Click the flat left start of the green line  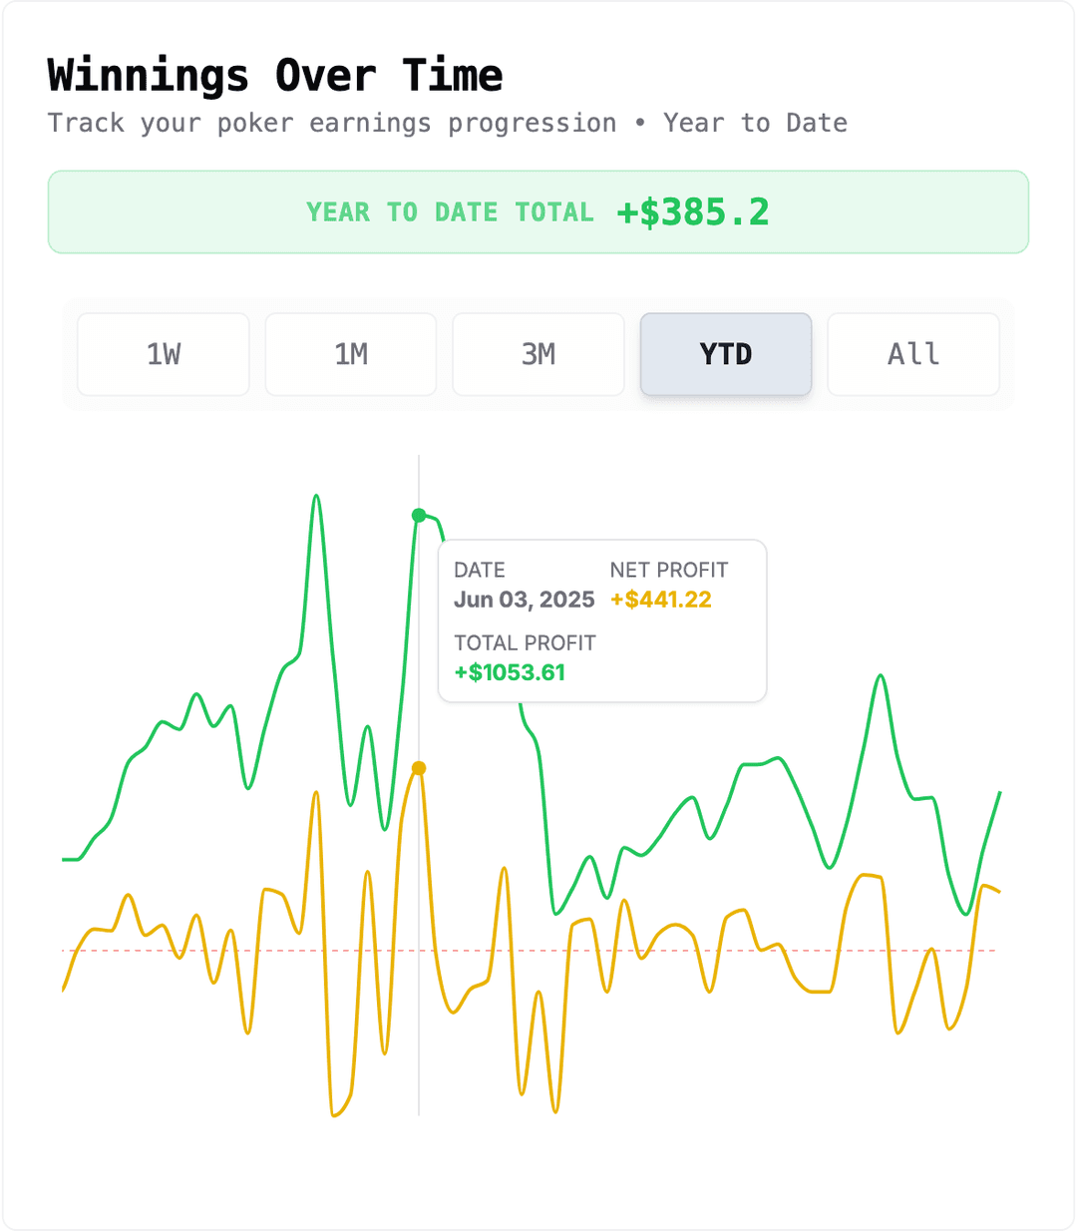tap(70, 859)
